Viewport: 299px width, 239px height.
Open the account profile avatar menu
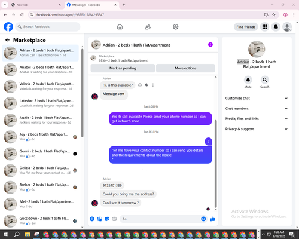coord(287,27)
